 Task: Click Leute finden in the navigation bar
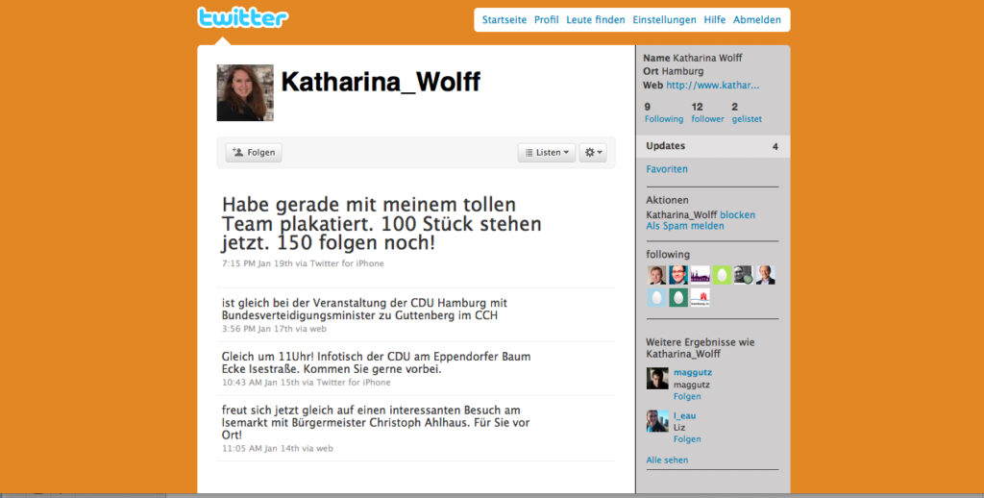pos(596,19)
